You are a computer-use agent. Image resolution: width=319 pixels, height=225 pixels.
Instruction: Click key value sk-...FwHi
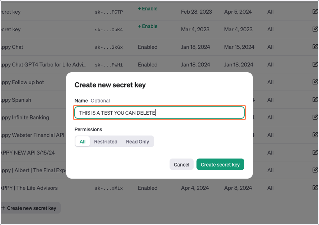pos(109,65)
